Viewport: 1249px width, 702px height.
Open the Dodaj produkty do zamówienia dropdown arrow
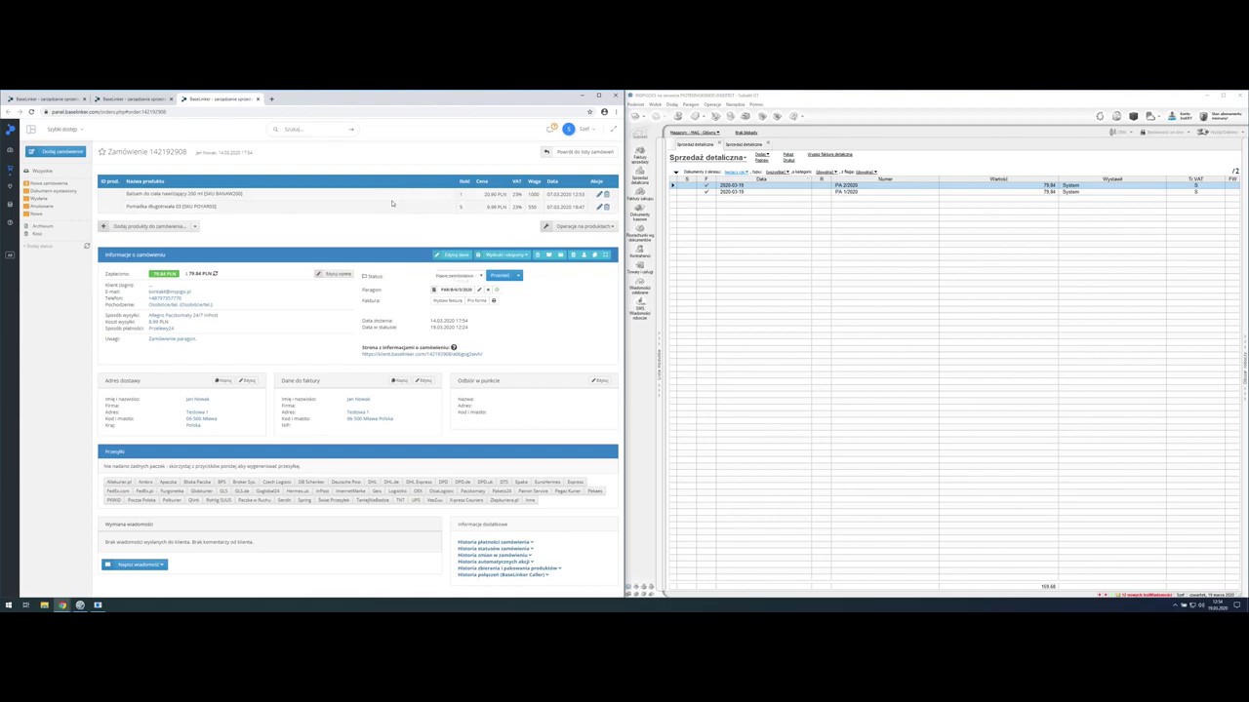coord(194,226)
